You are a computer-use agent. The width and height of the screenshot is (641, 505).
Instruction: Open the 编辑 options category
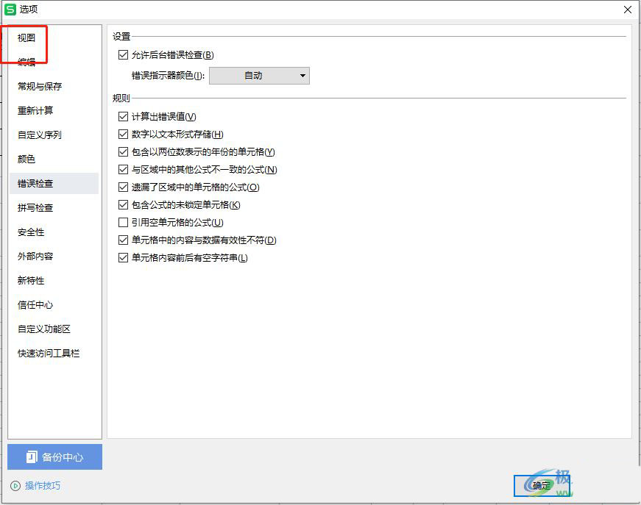point(26,62)
